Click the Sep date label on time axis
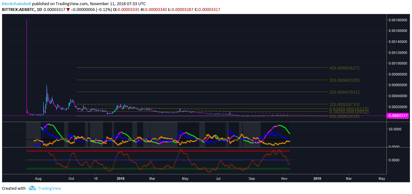Viewport: 412px width, 194px height. tap(252, 178)
